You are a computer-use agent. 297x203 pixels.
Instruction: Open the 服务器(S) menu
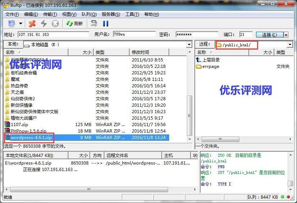tap(111, 14)
